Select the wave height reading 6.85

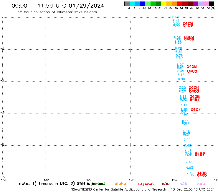tap(179, 52)
